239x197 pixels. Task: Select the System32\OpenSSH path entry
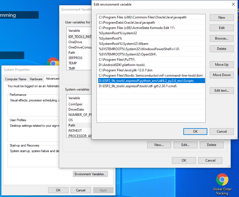click(x=151, y=54)
